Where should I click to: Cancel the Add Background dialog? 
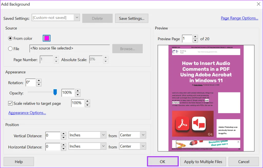click(x=243, y=162)
